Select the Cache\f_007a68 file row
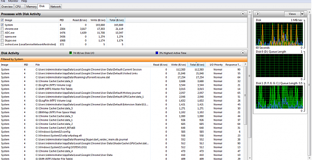312x160 pixels. (121, 128)
